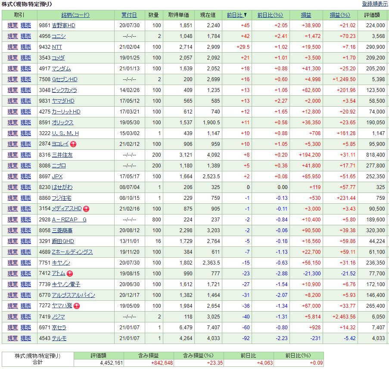
Task: Open the カーリットHD stock link
Action: point(66,112)
